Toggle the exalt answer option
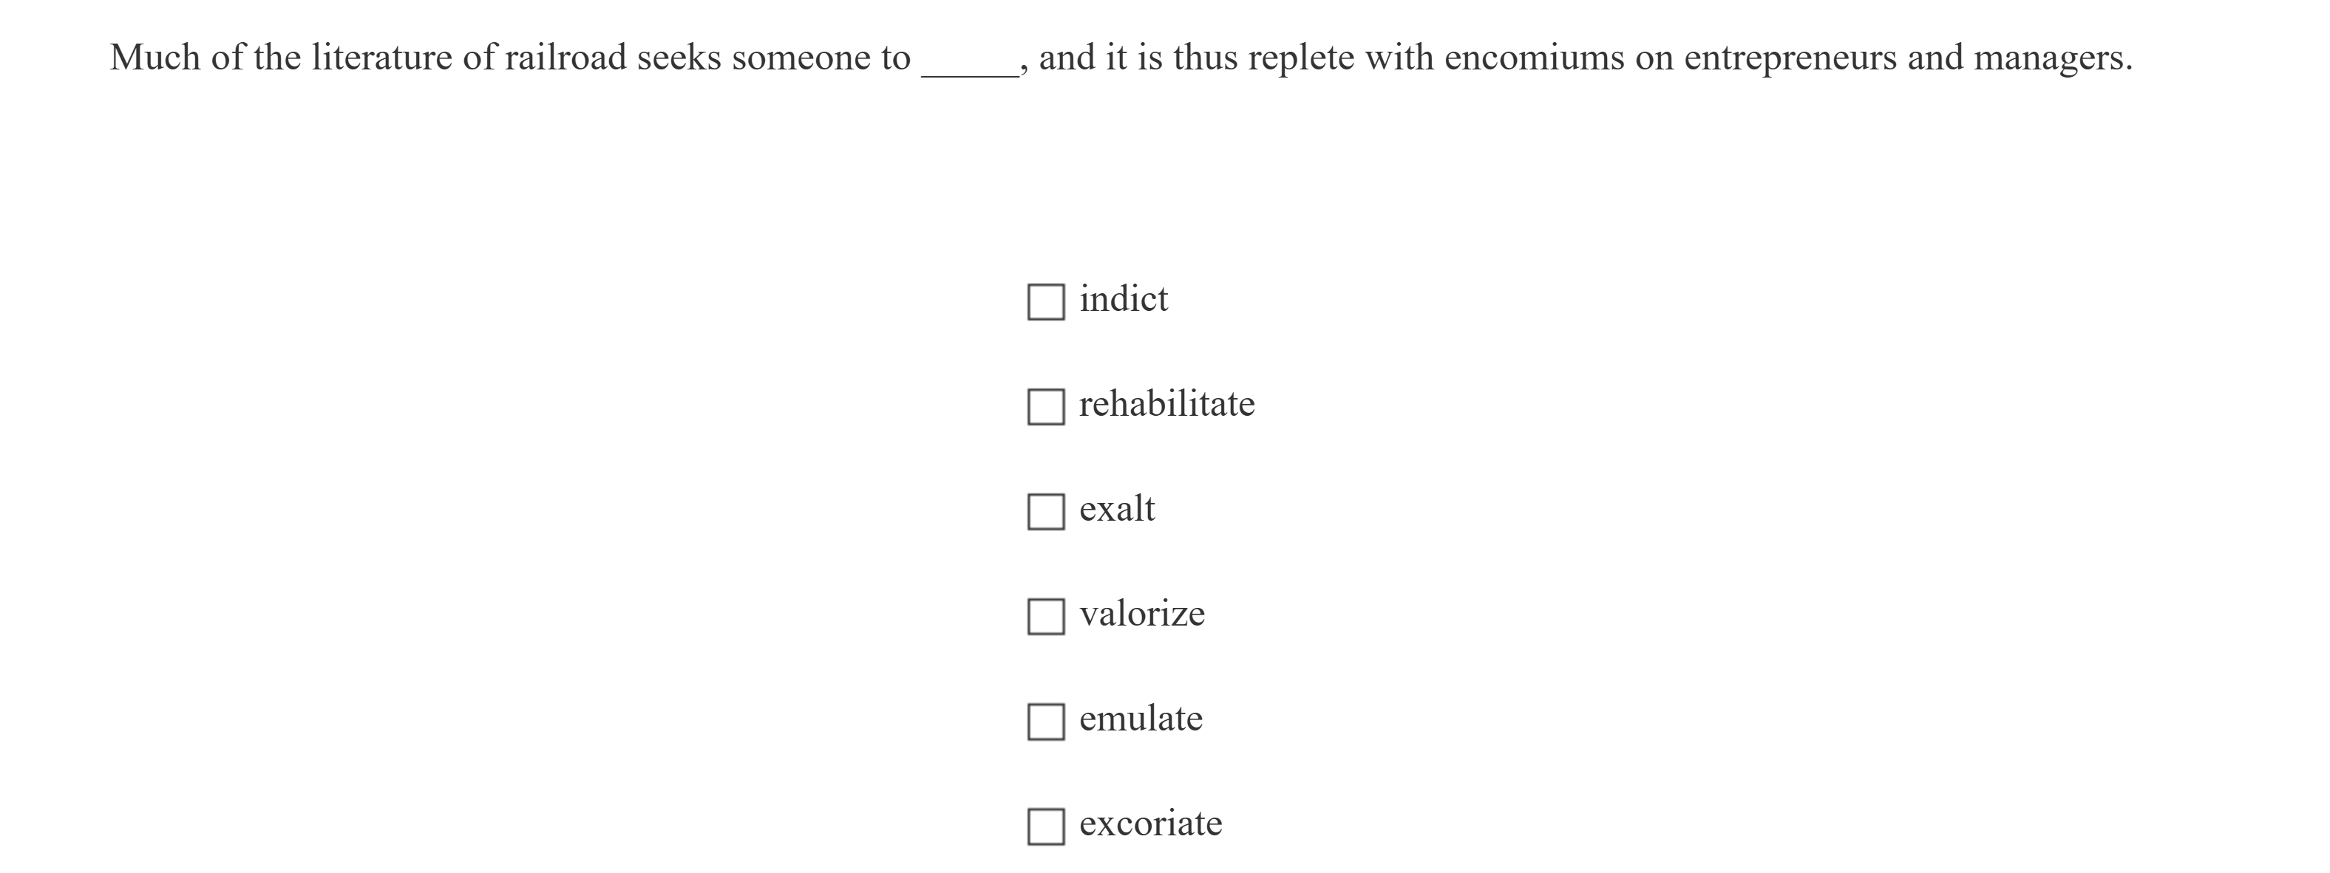The height and width of the screenshot is (873, 2330). 1048,510
